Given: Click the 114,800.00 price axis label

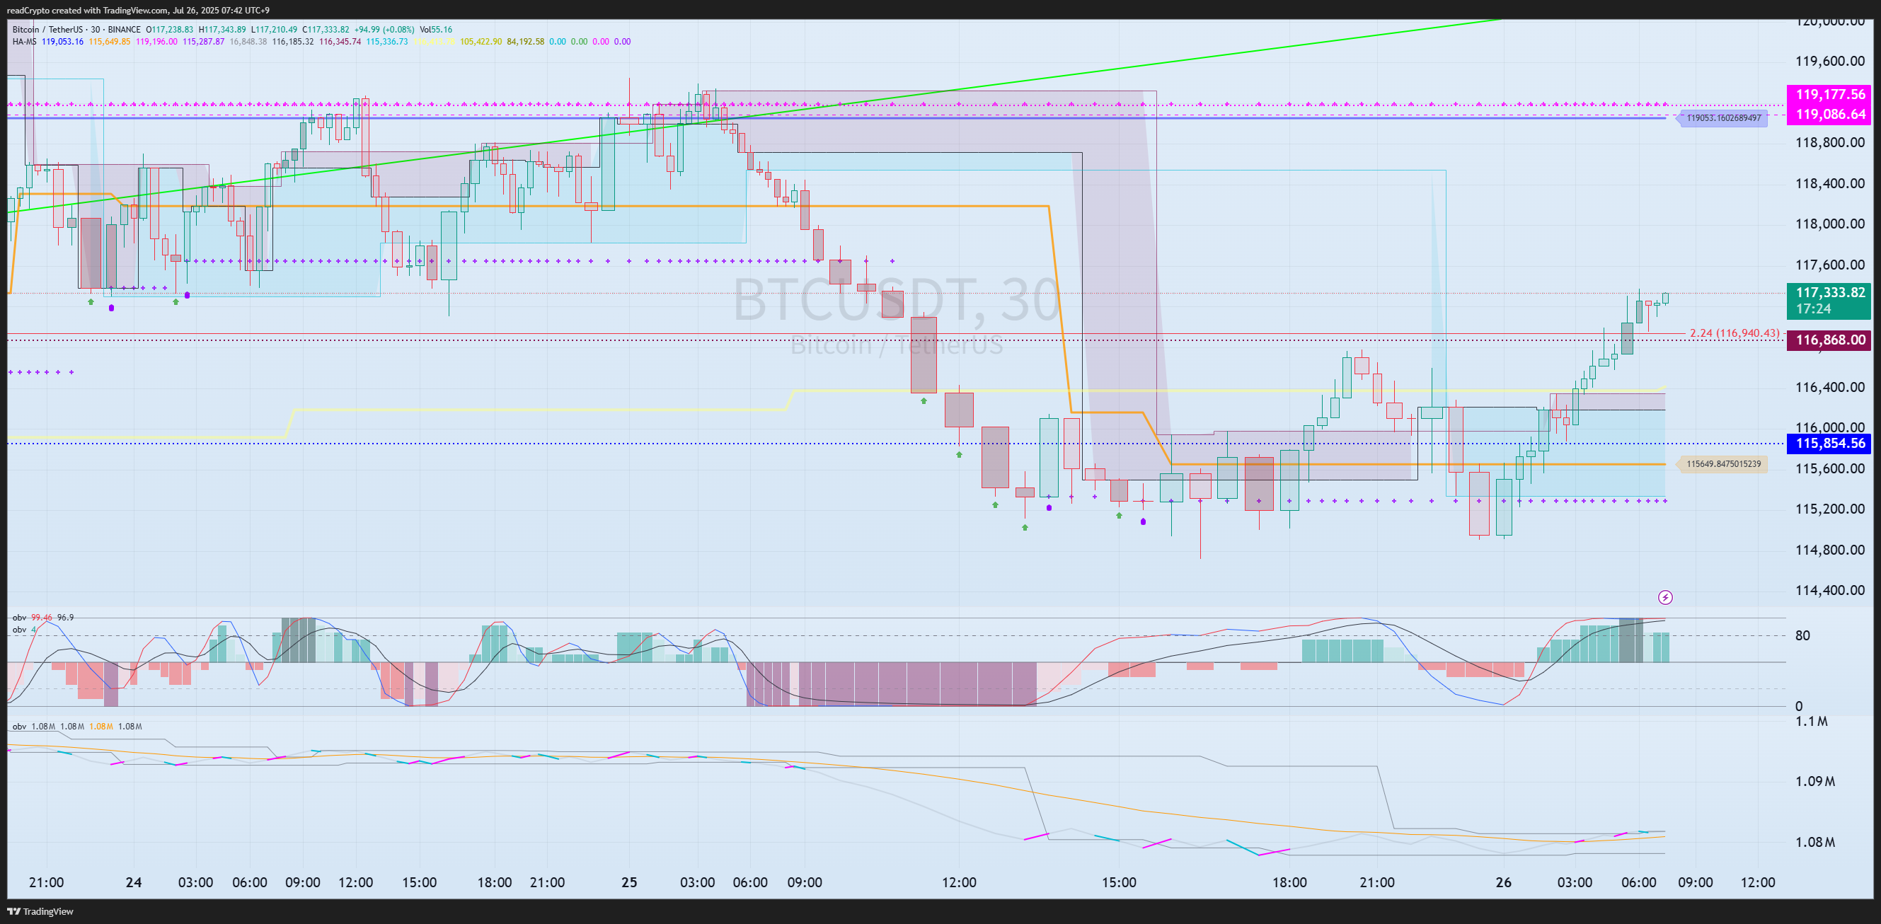Looking at the screenshot, I should (1829, 550).
